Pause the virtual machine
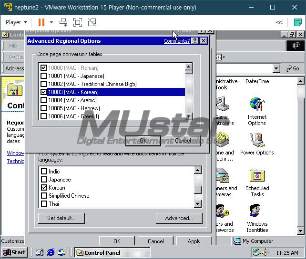 point(41,22)
